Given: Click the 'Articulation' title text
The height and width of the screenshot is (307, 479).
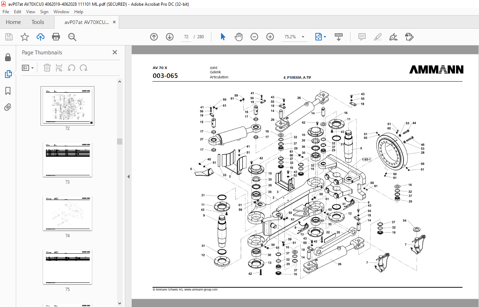Looking at the screenshot, I should tap(219, 77).
